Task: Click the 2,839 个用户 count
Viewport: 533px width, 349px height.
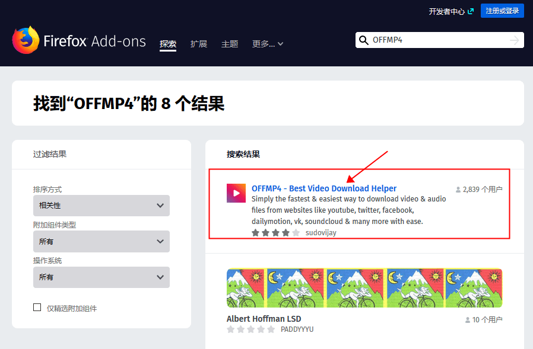Action: (x=483, y=190)
